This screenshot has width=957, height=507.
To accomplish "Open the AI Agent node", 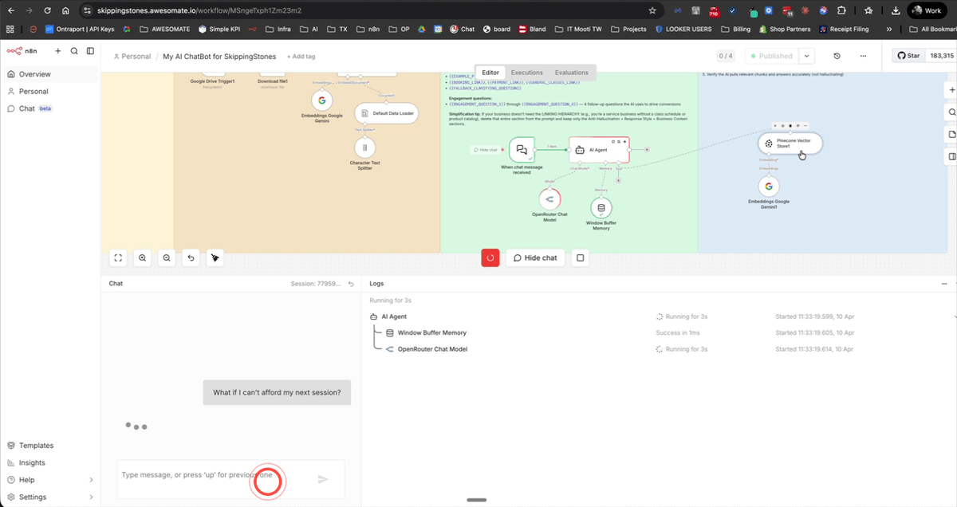I will coord(597,149).
